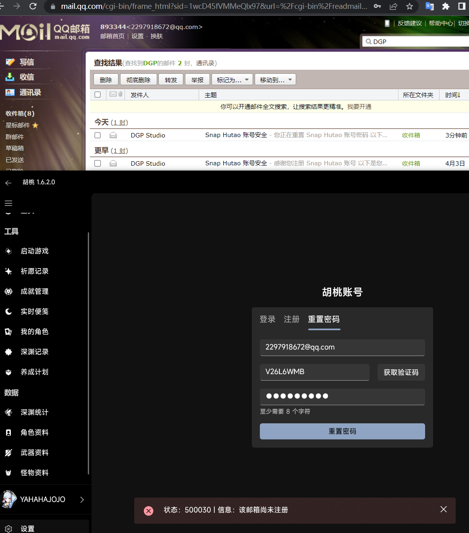469x533 pixels.
Task: Open 设置 settings in Hutao sidebar
Action: [8, 528]
